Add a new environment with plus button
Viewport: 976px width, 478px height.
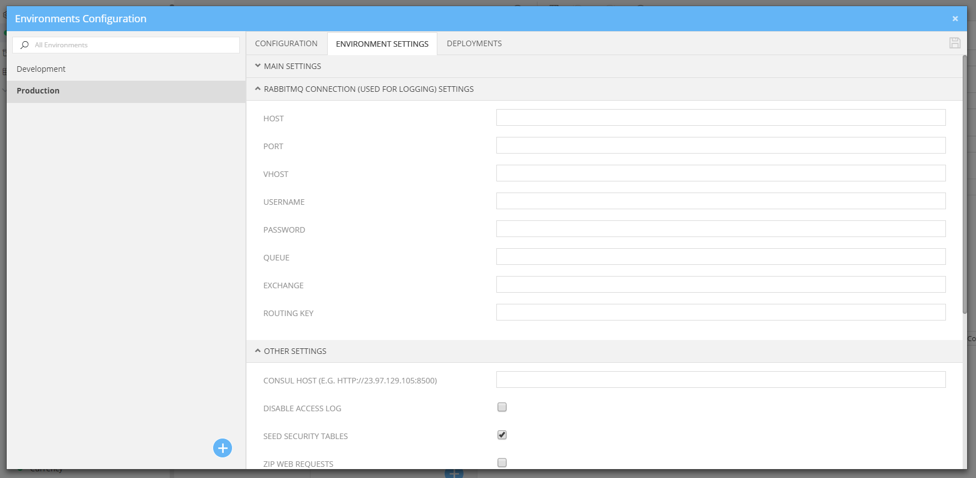223,448
